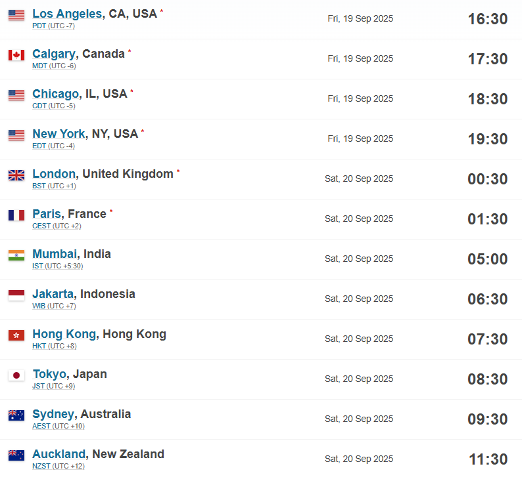Click the Indonesia flag beside Jakarta
The height and width of the screenshot is (481, 522).
coord(16,295)
